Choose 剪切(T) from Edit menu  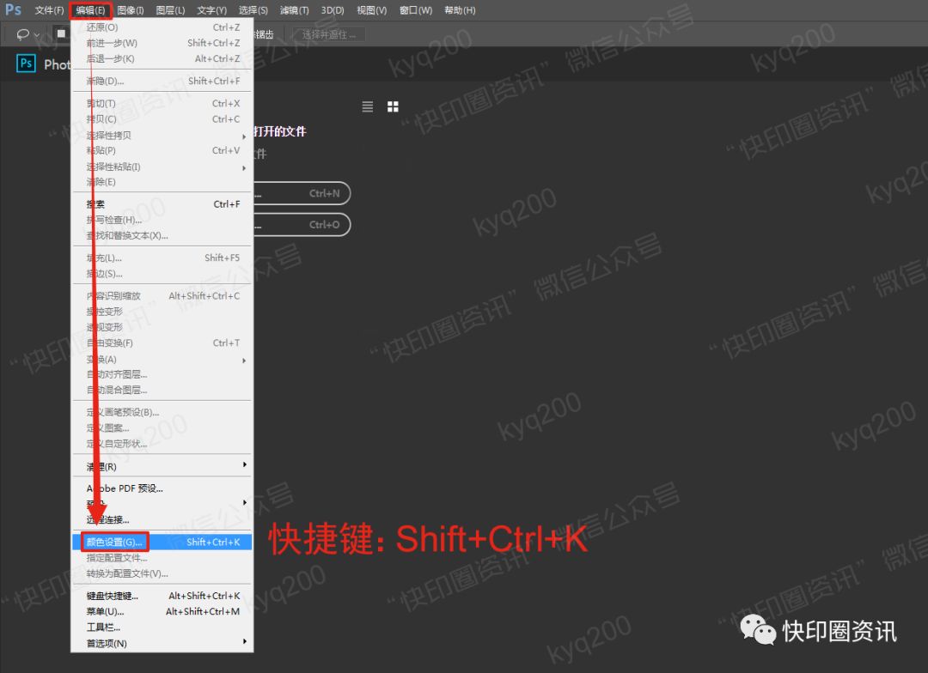(162, 104)
